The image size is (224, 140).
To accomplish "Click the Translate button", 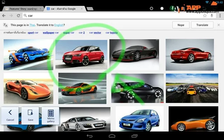I will (x=202, y=25).
